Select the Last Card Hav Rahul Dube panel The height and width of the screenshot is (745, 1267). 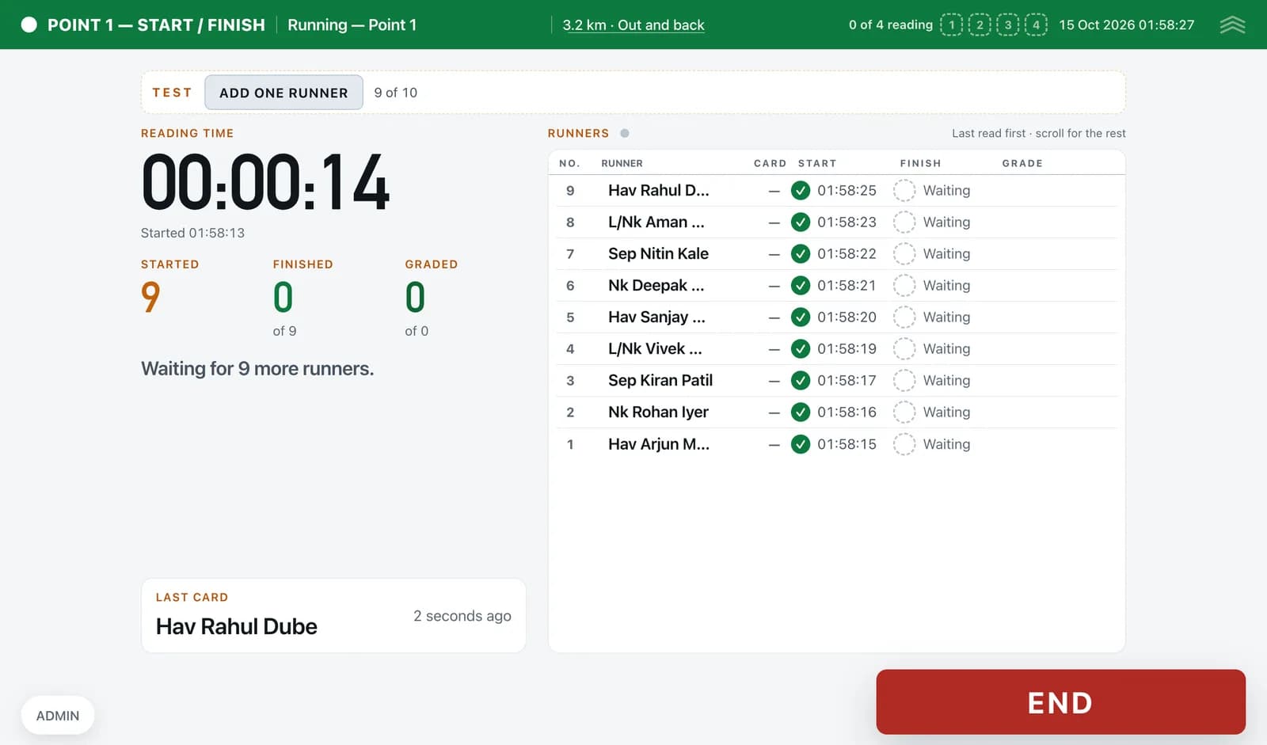point(333,616)
